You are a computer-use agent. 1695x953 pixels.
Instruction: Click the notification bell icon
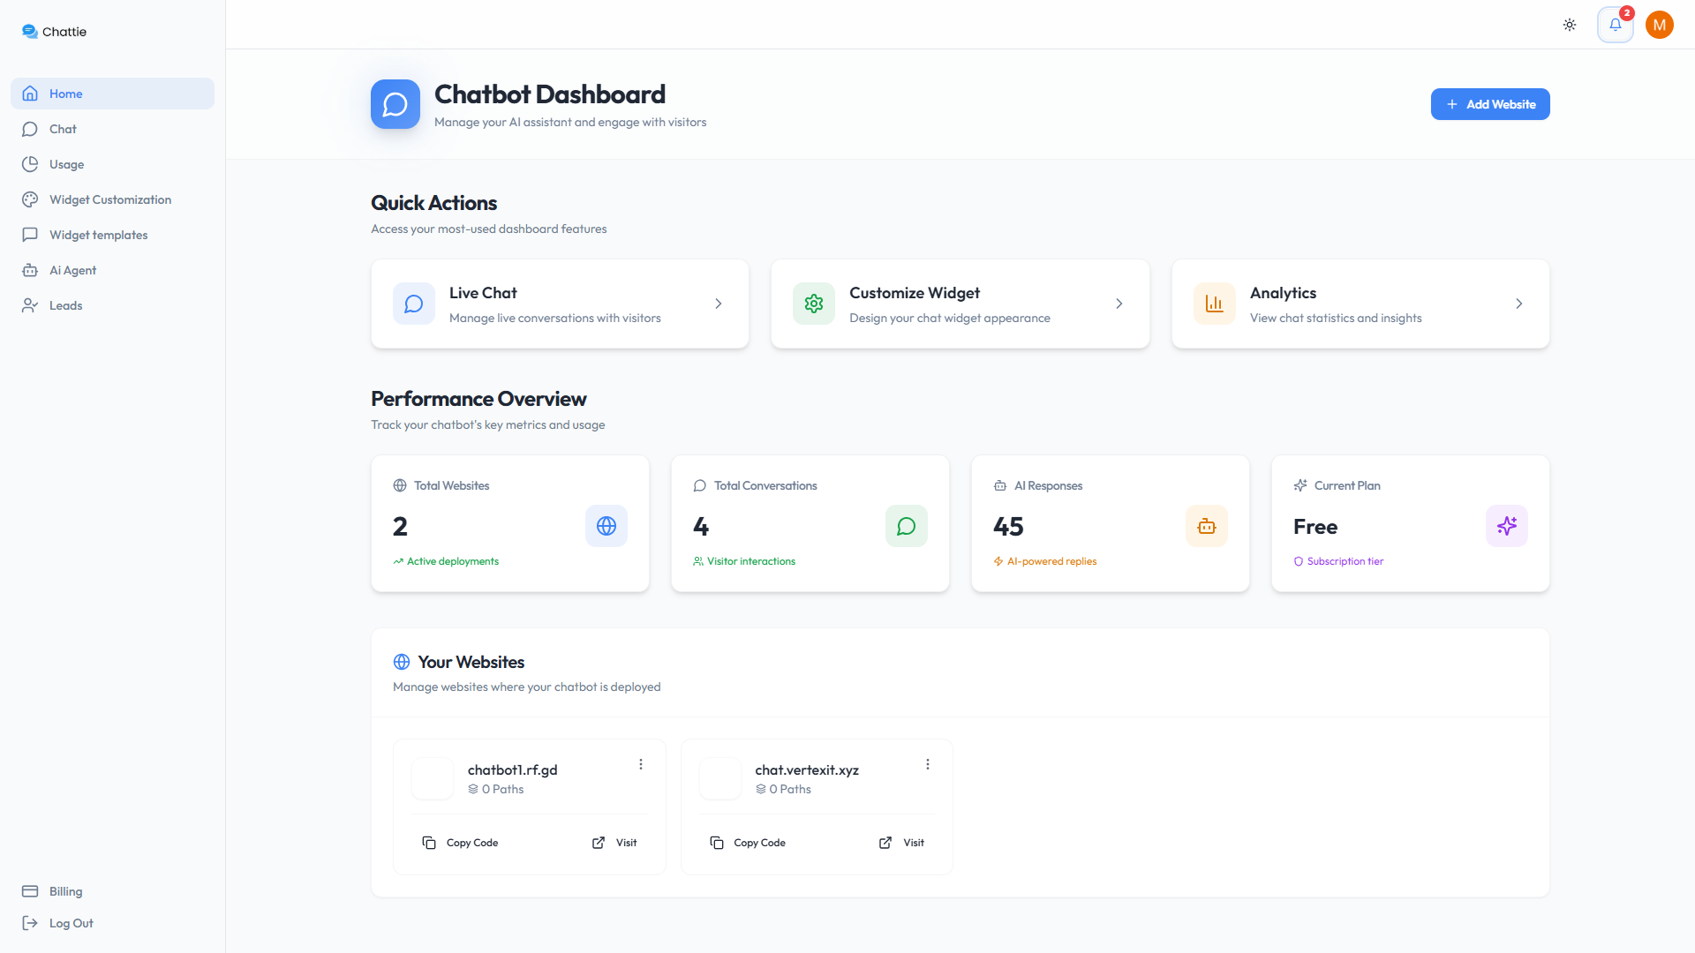pyautogui.click(x=1615, y=25)
